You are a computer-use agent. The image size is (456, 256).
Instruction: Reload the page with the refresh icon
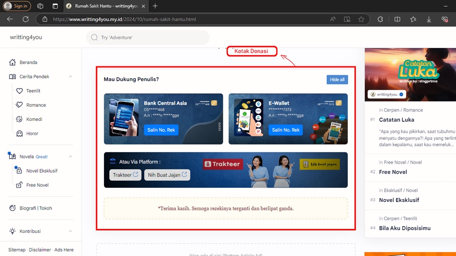26,19
